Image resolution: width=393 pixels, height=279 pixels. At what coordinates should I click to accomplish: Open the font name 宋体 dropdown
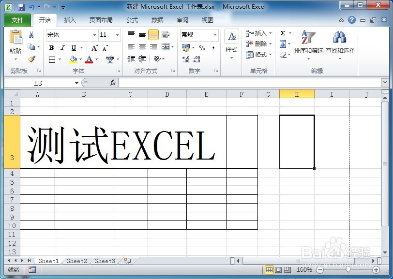[94, 35]
